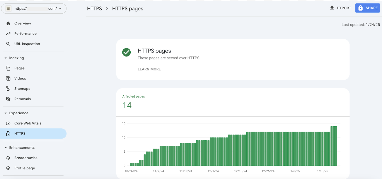Click the LEARN MORE link
This screenshot has width=382, height=179.
tap(149, 69)
